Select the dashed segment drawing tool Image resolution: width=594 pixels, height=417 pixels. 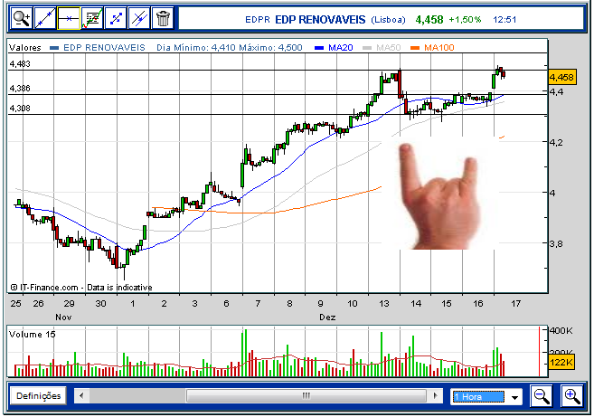(116, 18)
